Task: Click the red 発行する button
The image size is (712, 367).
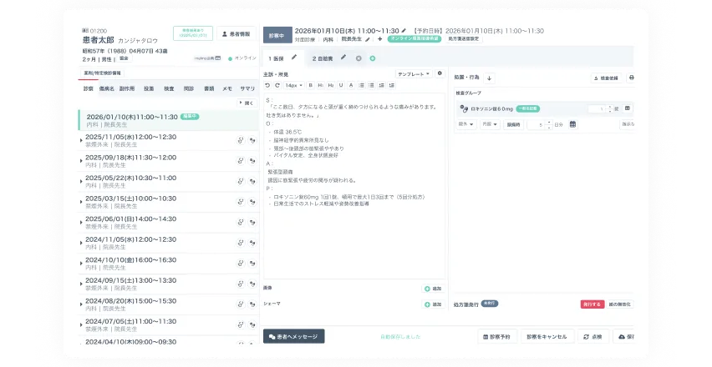Action: point(592,304)
